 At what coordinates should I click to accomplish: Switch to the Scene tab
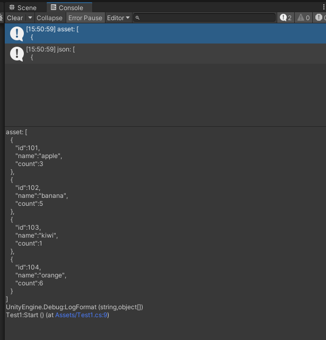(x=23, y=7)
